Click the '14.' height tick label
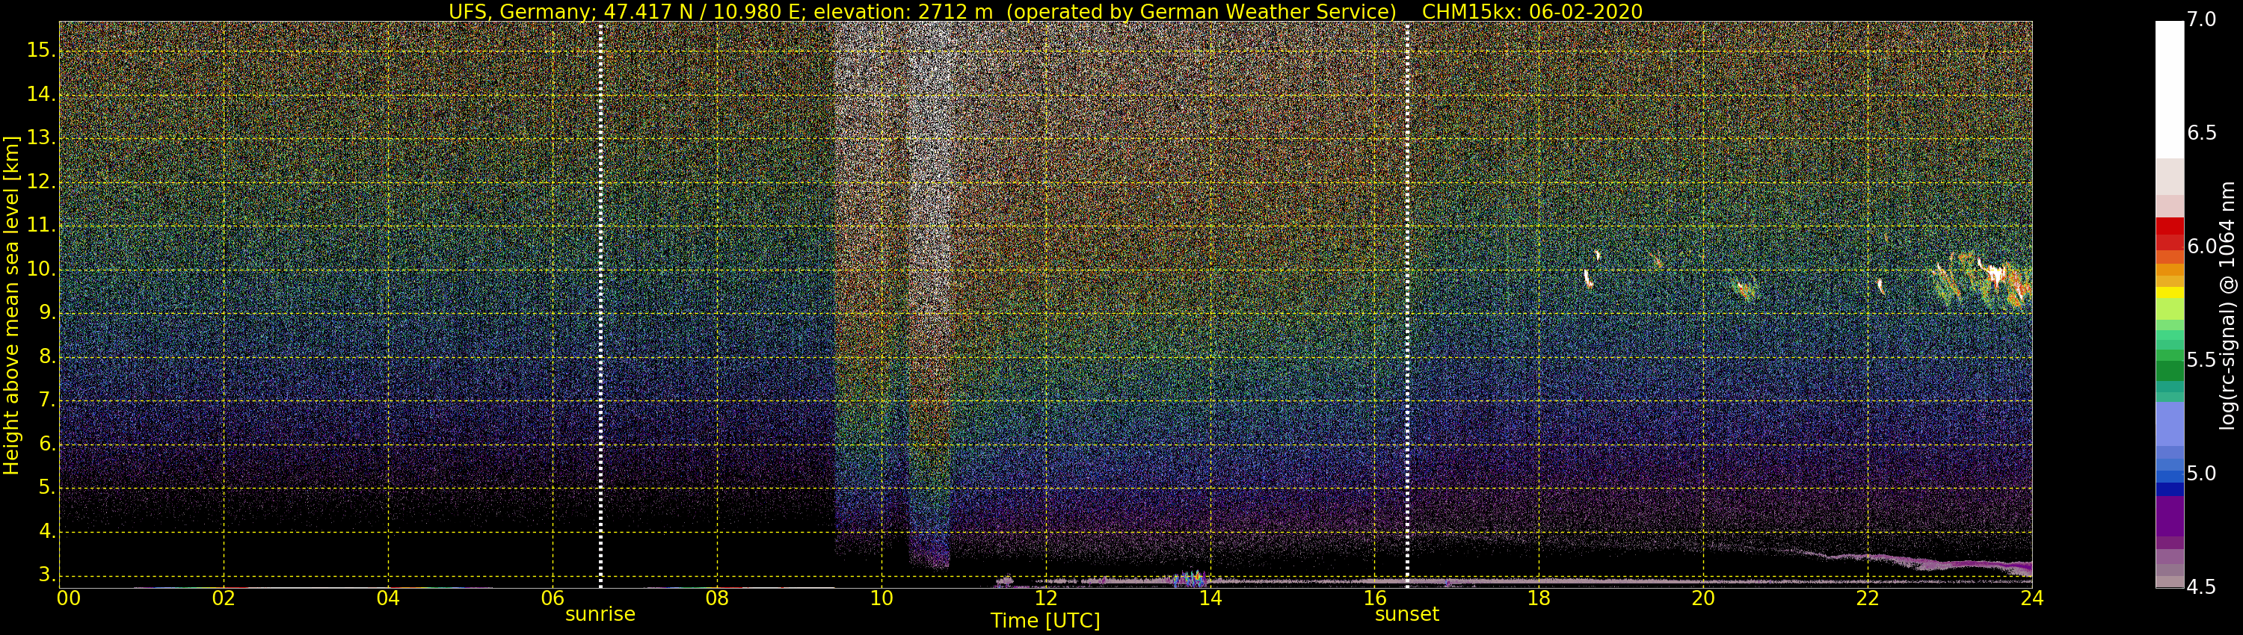Screen dimensions: 2243x635 tap(41, 94)
